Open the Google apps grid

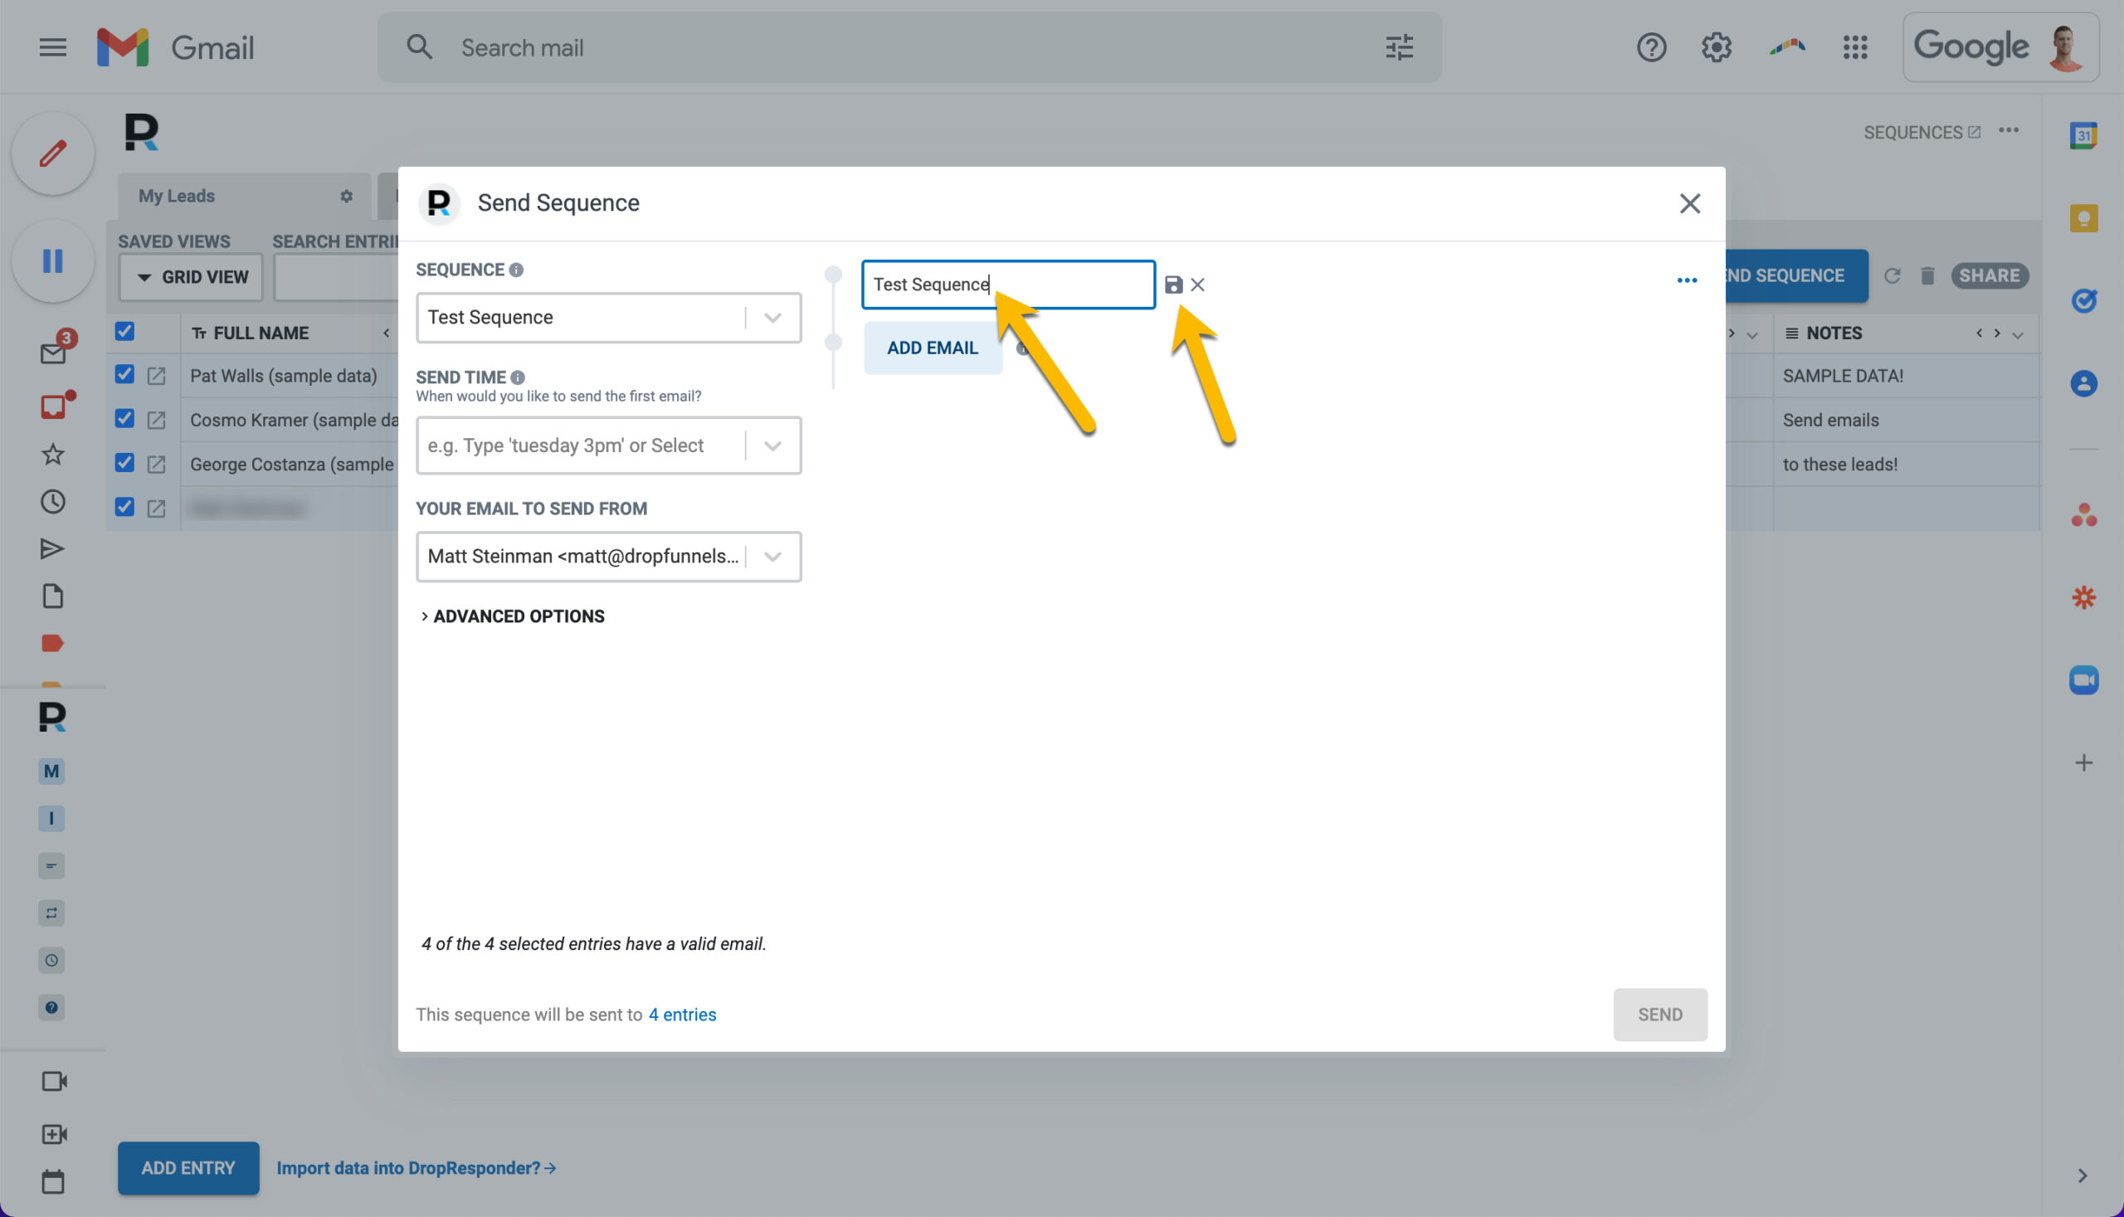tap(1855, 47)
